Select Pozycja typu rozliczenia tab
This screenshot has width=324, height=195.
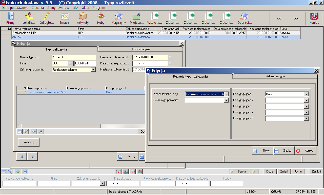(190, 76)
